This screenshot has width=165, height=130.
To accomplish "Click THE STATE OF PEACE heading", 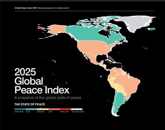I will (x=30, y=104).
